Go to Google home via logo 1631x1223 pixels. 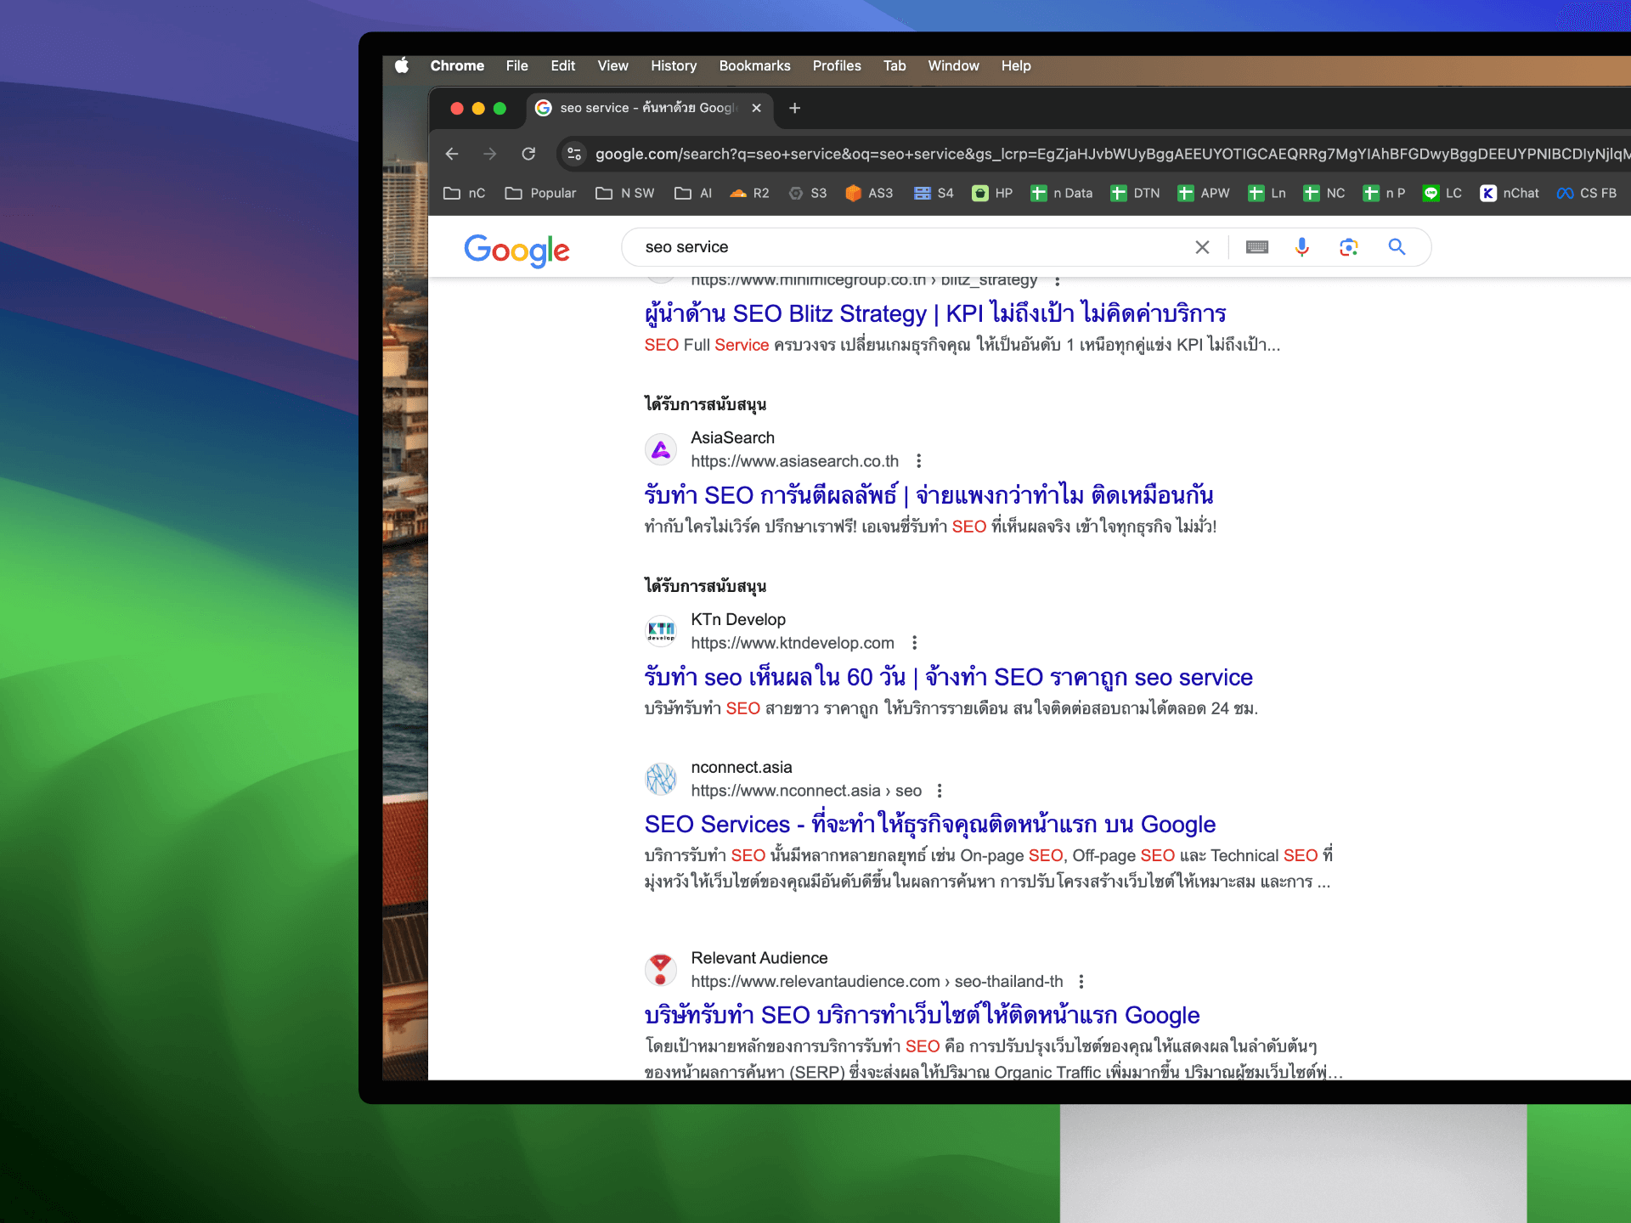point(516,250)
